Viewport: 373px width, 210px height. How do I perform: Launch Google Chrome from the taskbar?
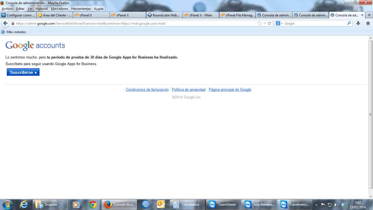pyautogui.click(x=93, y=205)
